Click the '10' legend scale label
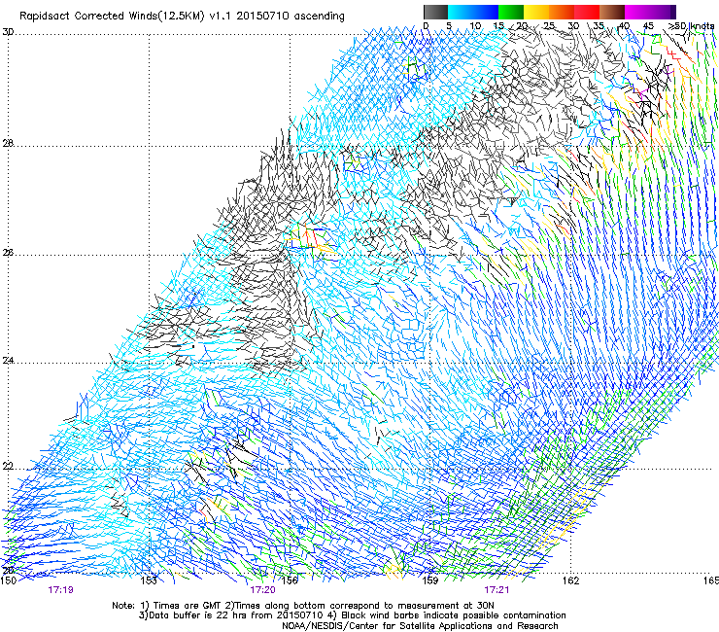 (x=475, y=26)
